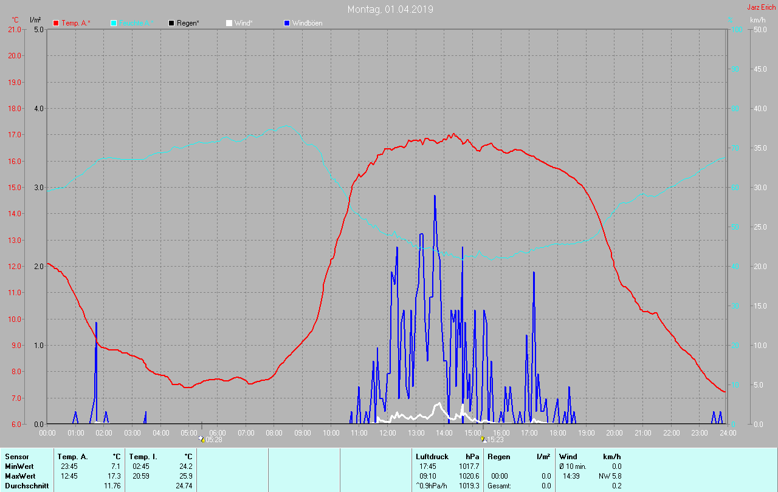Image resolution: width=778 pixels, height=492 pixels.
Task: Click the outdoor minimum value '7.1'
Action: pos(116,466)
